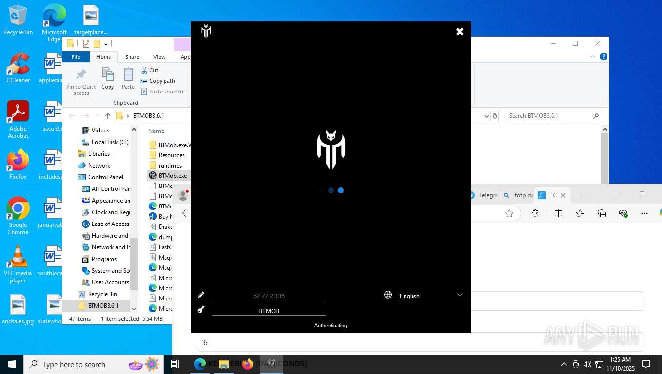Switch to the Home ribbon tab
Image resolution: width=662 pixels, height=374 pixels.
(104, 57)
